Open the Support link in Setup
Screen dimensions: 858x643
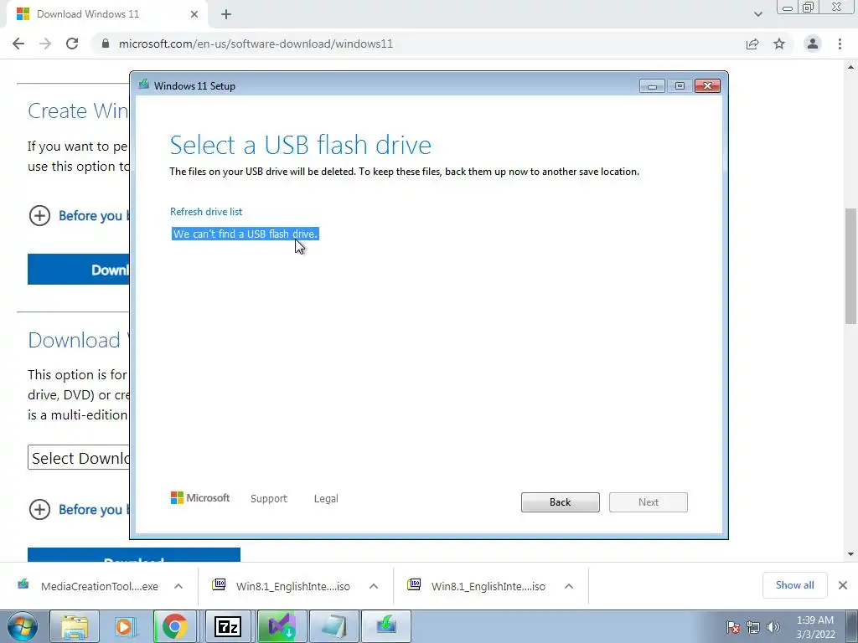tap(269, 499)
